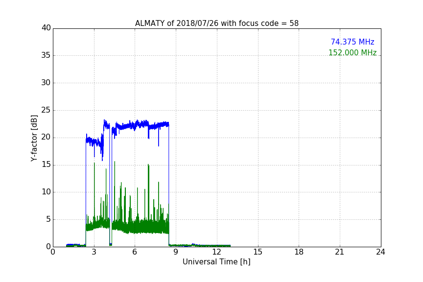Click the 'Universal Time [h]' axis label
Screen dimensions: 423x282
pos(216,262)
